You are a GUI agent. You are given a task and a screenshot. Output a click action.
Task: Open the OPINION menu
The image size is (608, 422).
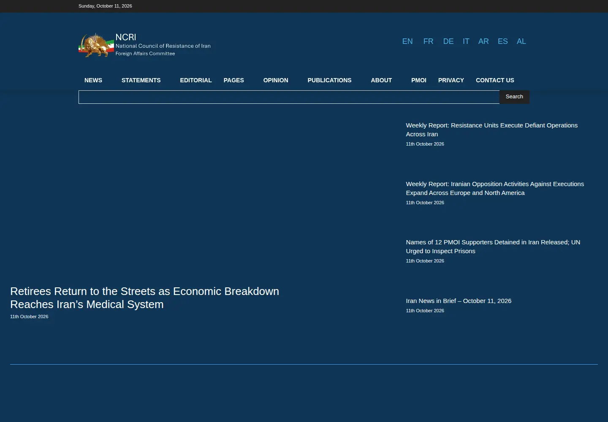276,80
